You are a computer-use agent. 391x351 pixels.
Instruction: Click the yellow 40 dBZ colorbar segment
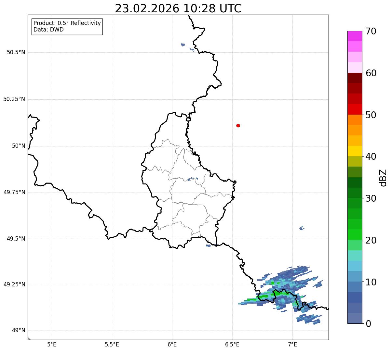point(355,151)
